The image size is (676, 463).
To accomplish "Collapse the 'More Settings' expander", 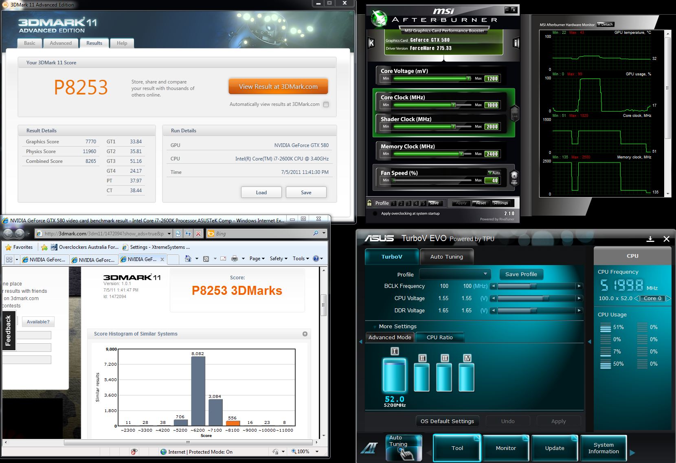I will tap(375, 327).
